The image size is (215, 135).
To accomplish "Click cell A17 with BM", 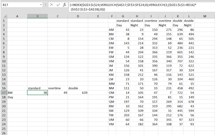I will click(x=17, y=93).
